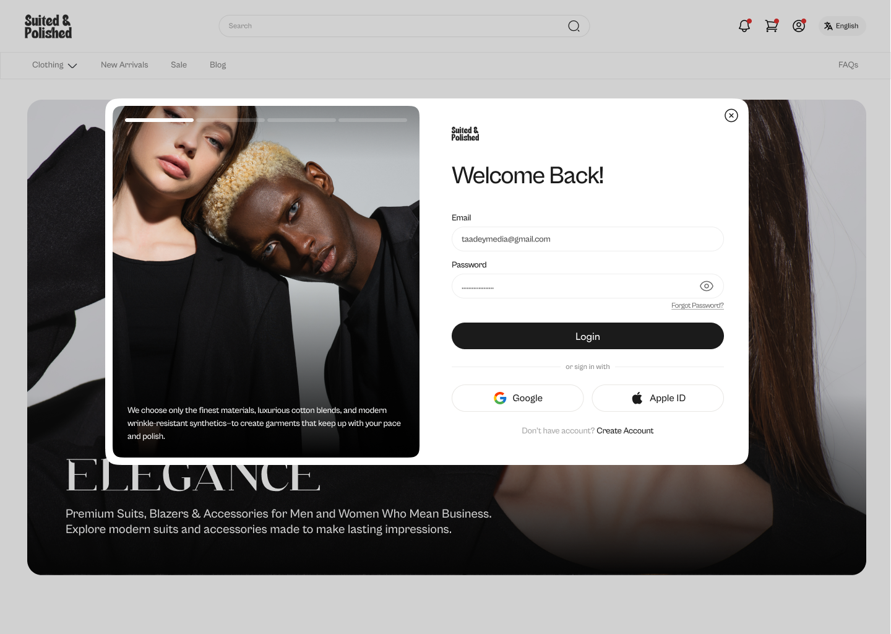This screenshot has width=891, height=634.
Task: Expand the Clothing dropdown menu
Action: [x=54, y=65]
